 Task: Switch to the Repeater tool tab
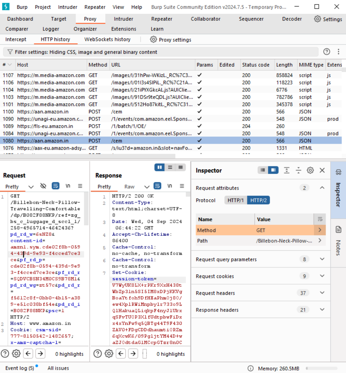tap(162, 19)
